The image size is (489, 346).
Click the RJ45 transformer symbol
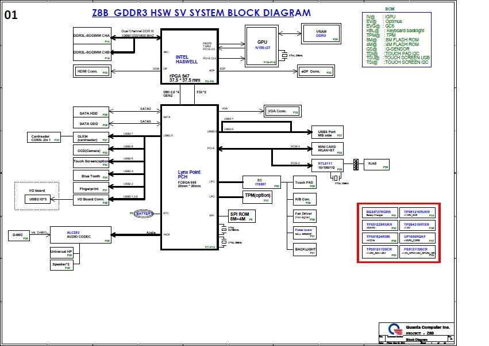tap(356, 165)
